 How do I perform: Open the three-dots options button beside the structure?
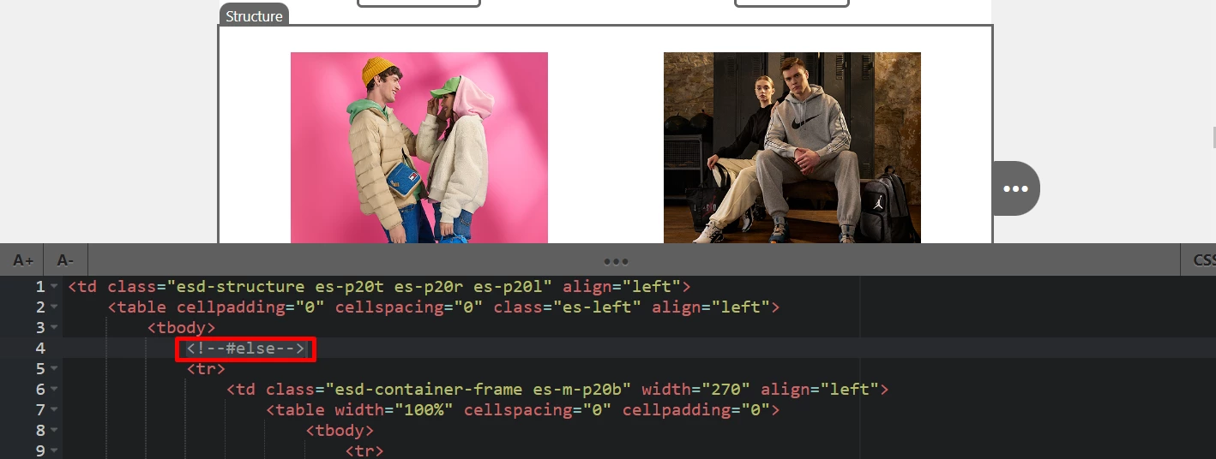(x=1015, y=188)
